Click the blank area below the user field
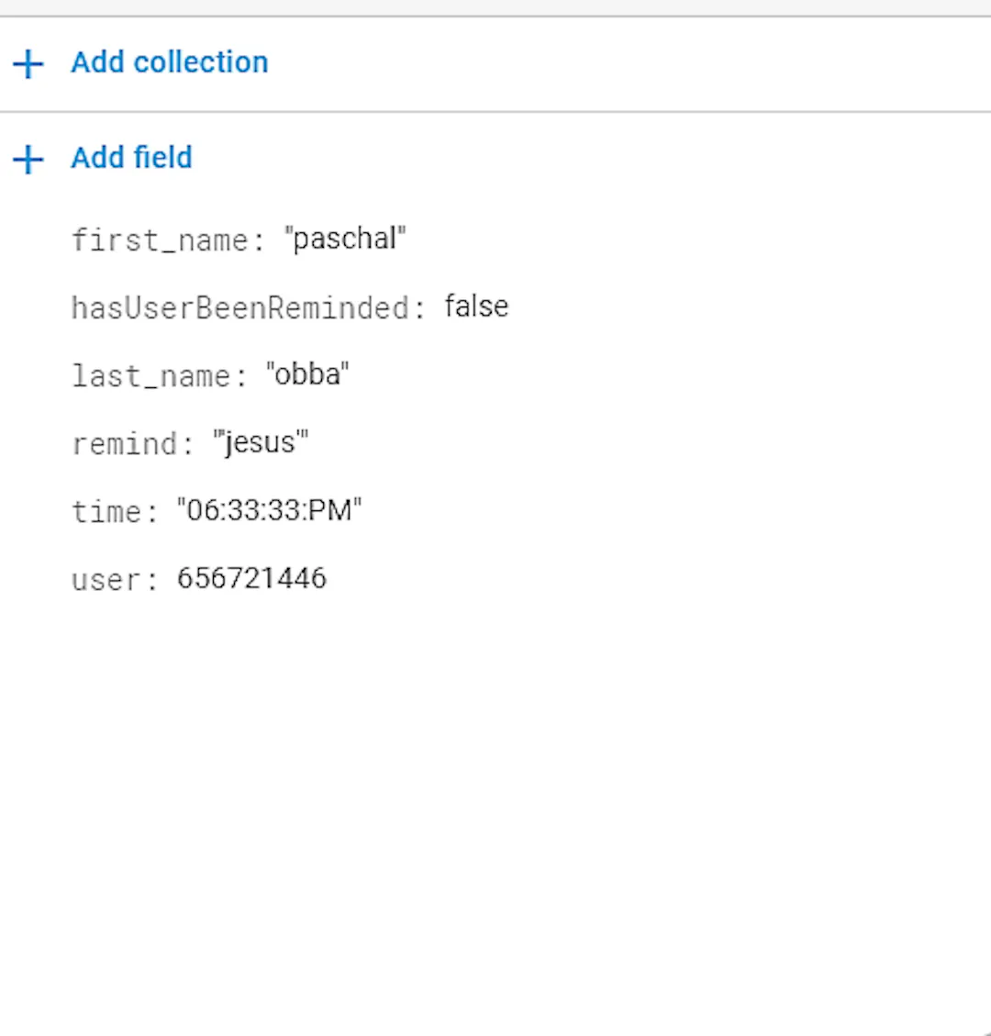Screen dimensions: 991x1036 click(x=495, y=813)
